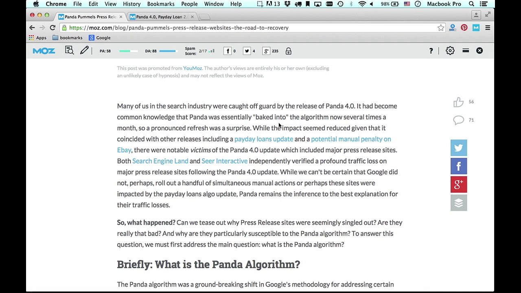
Task: Click the MozBar extension icon in Chrome toolbar
Action: tap(476, 28)
